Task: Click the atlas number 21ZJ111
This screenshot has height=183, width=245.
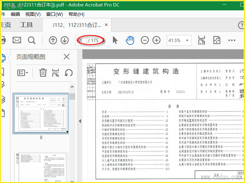Action: [x=181, y=92]
